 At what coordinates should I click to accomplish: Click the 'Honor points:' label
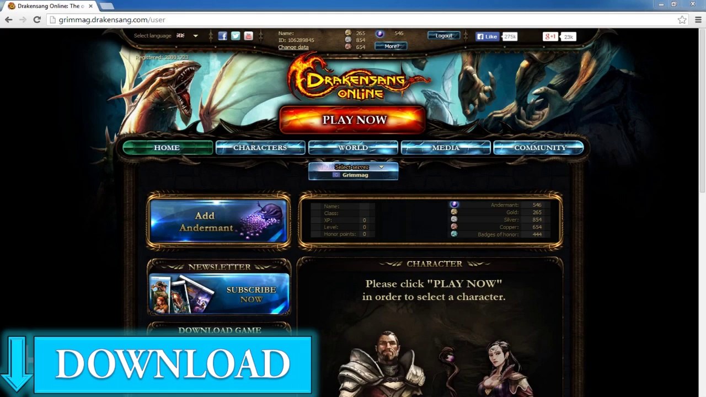point(340,234)
